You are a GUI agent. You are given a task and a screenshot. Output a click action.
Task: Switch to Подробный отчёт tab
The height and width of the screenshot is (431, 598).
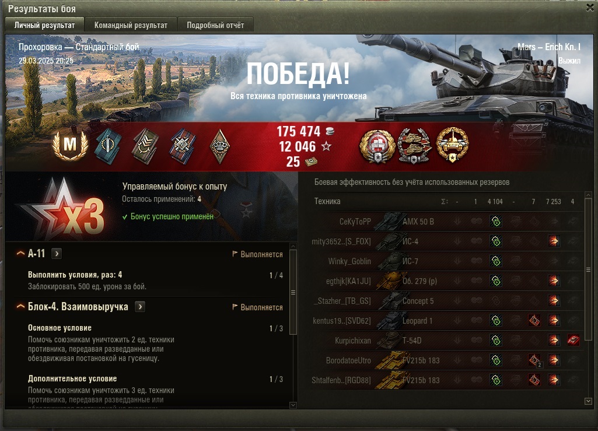215,25
